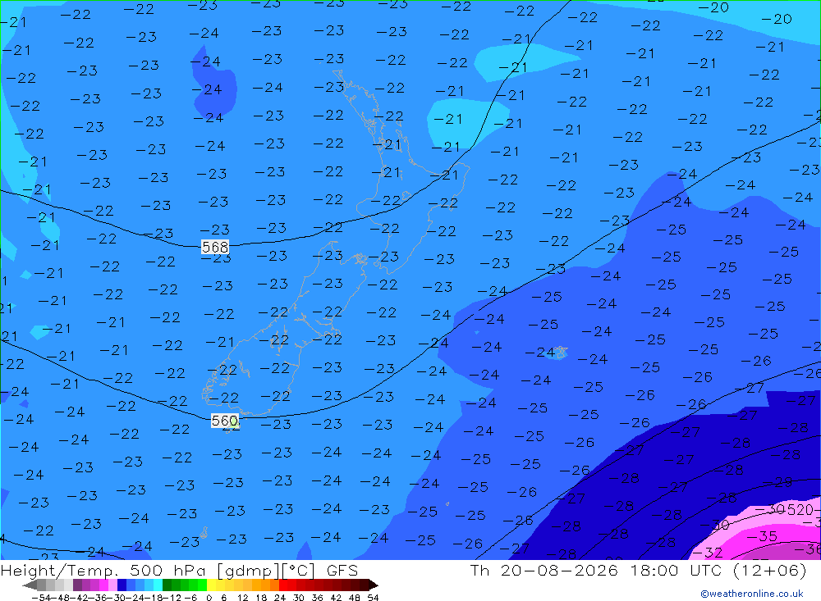The height and width of the screenshot is (601, 821).
Task: Click the (12+06) forecast run text
Action: coord(770,570)
